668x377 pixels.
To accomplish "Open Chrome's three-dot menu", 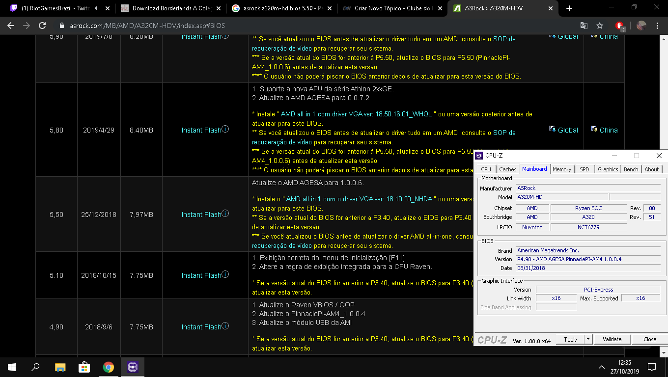I will (x=657, y=26).
